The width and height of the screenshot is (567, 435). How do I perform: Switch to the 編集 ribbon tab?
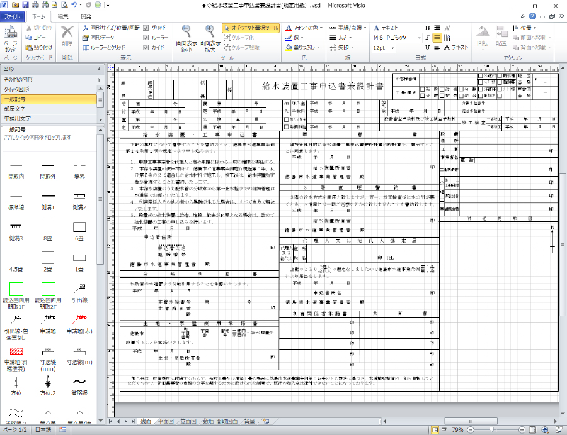[63, 16]
